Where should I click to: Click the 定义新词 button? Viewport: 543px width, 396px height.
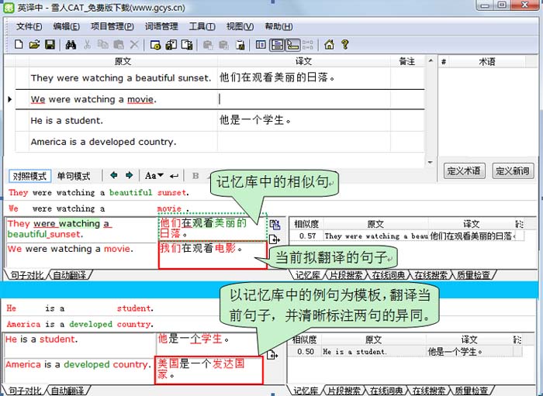(x=512, y=170)
